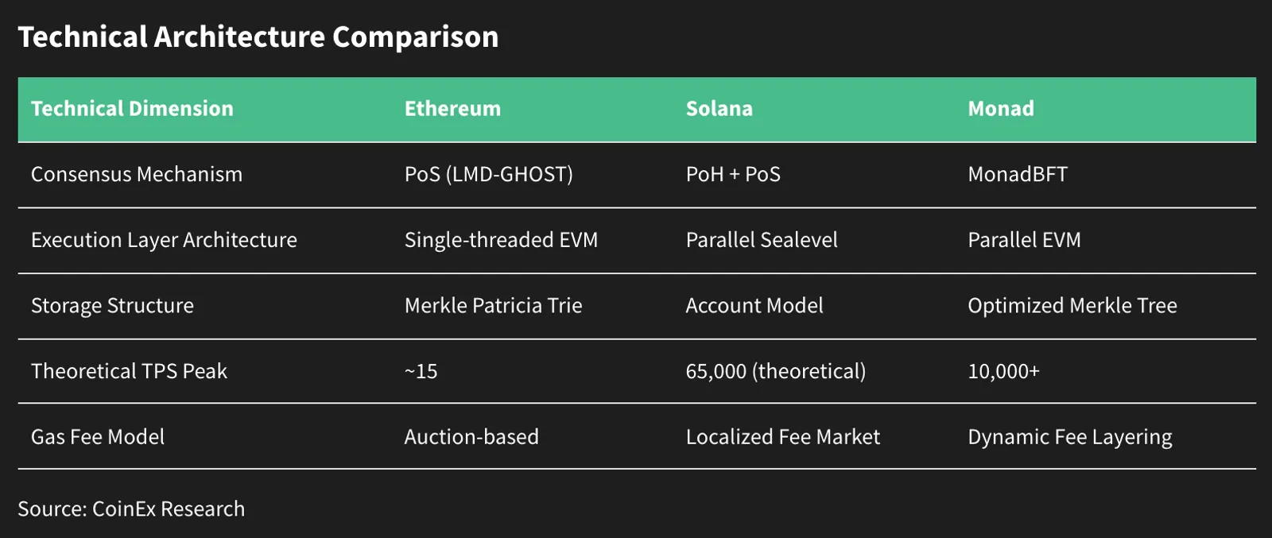Click the Single-threaded EVM cell
The image size is (1272, 538).
(x=501, y=240)
